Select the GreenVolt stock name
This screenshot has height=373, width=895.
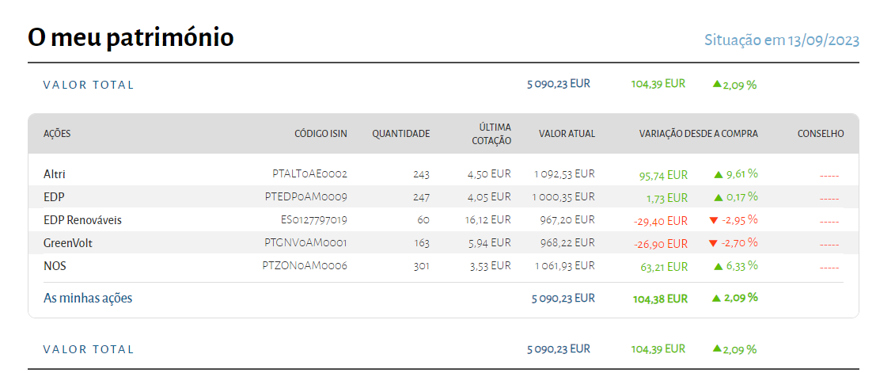click(x=68, y=243)
